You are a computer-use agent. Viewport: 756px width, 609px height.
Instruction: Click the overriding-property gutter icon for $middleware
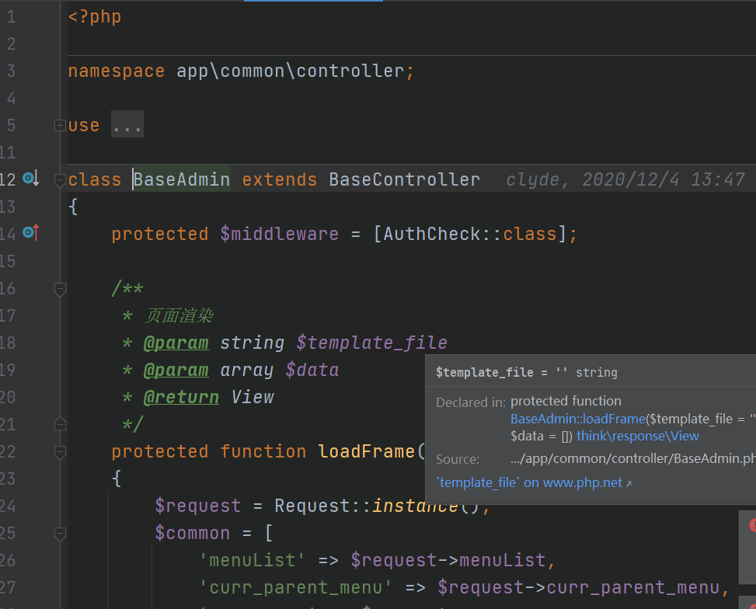pyautogui.click(x=31, y=233)
